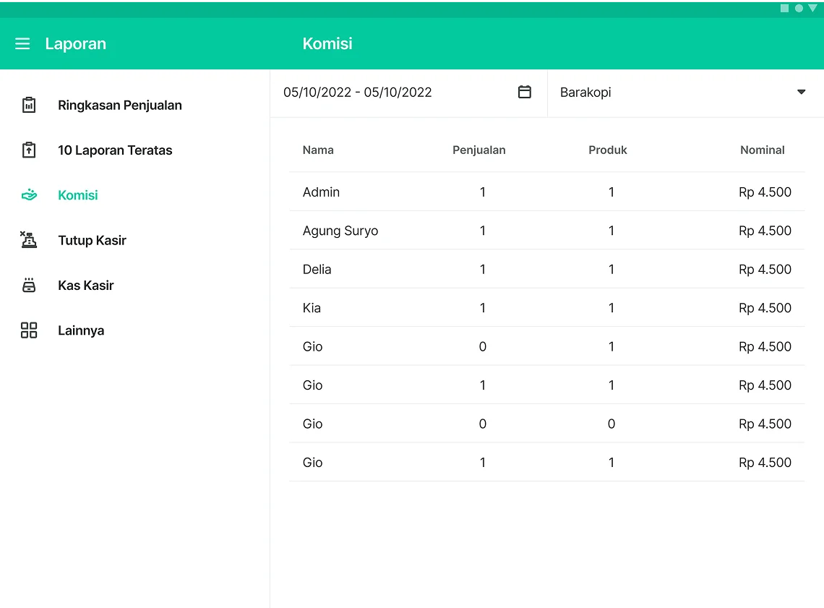This screenshot has width=824, height=608.
Task: Click the Penjualan column header
Action: (478, 150)
